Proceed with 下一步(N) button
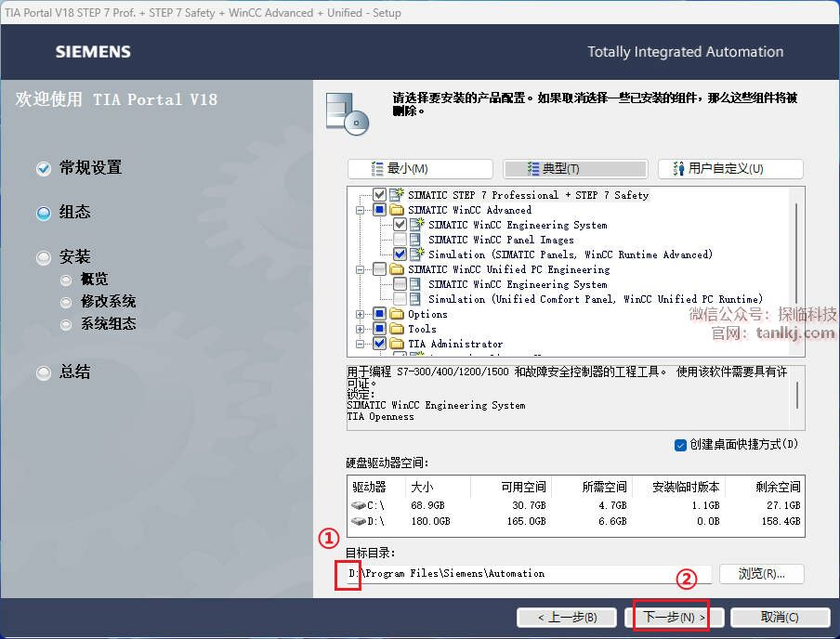The height and width of the screenshot is (639, 840). tap(674, 618)
